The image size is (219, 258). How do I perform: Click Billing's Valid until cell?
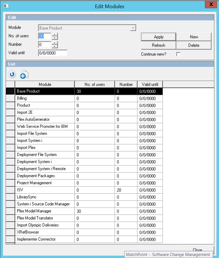[x=150, y=98]
